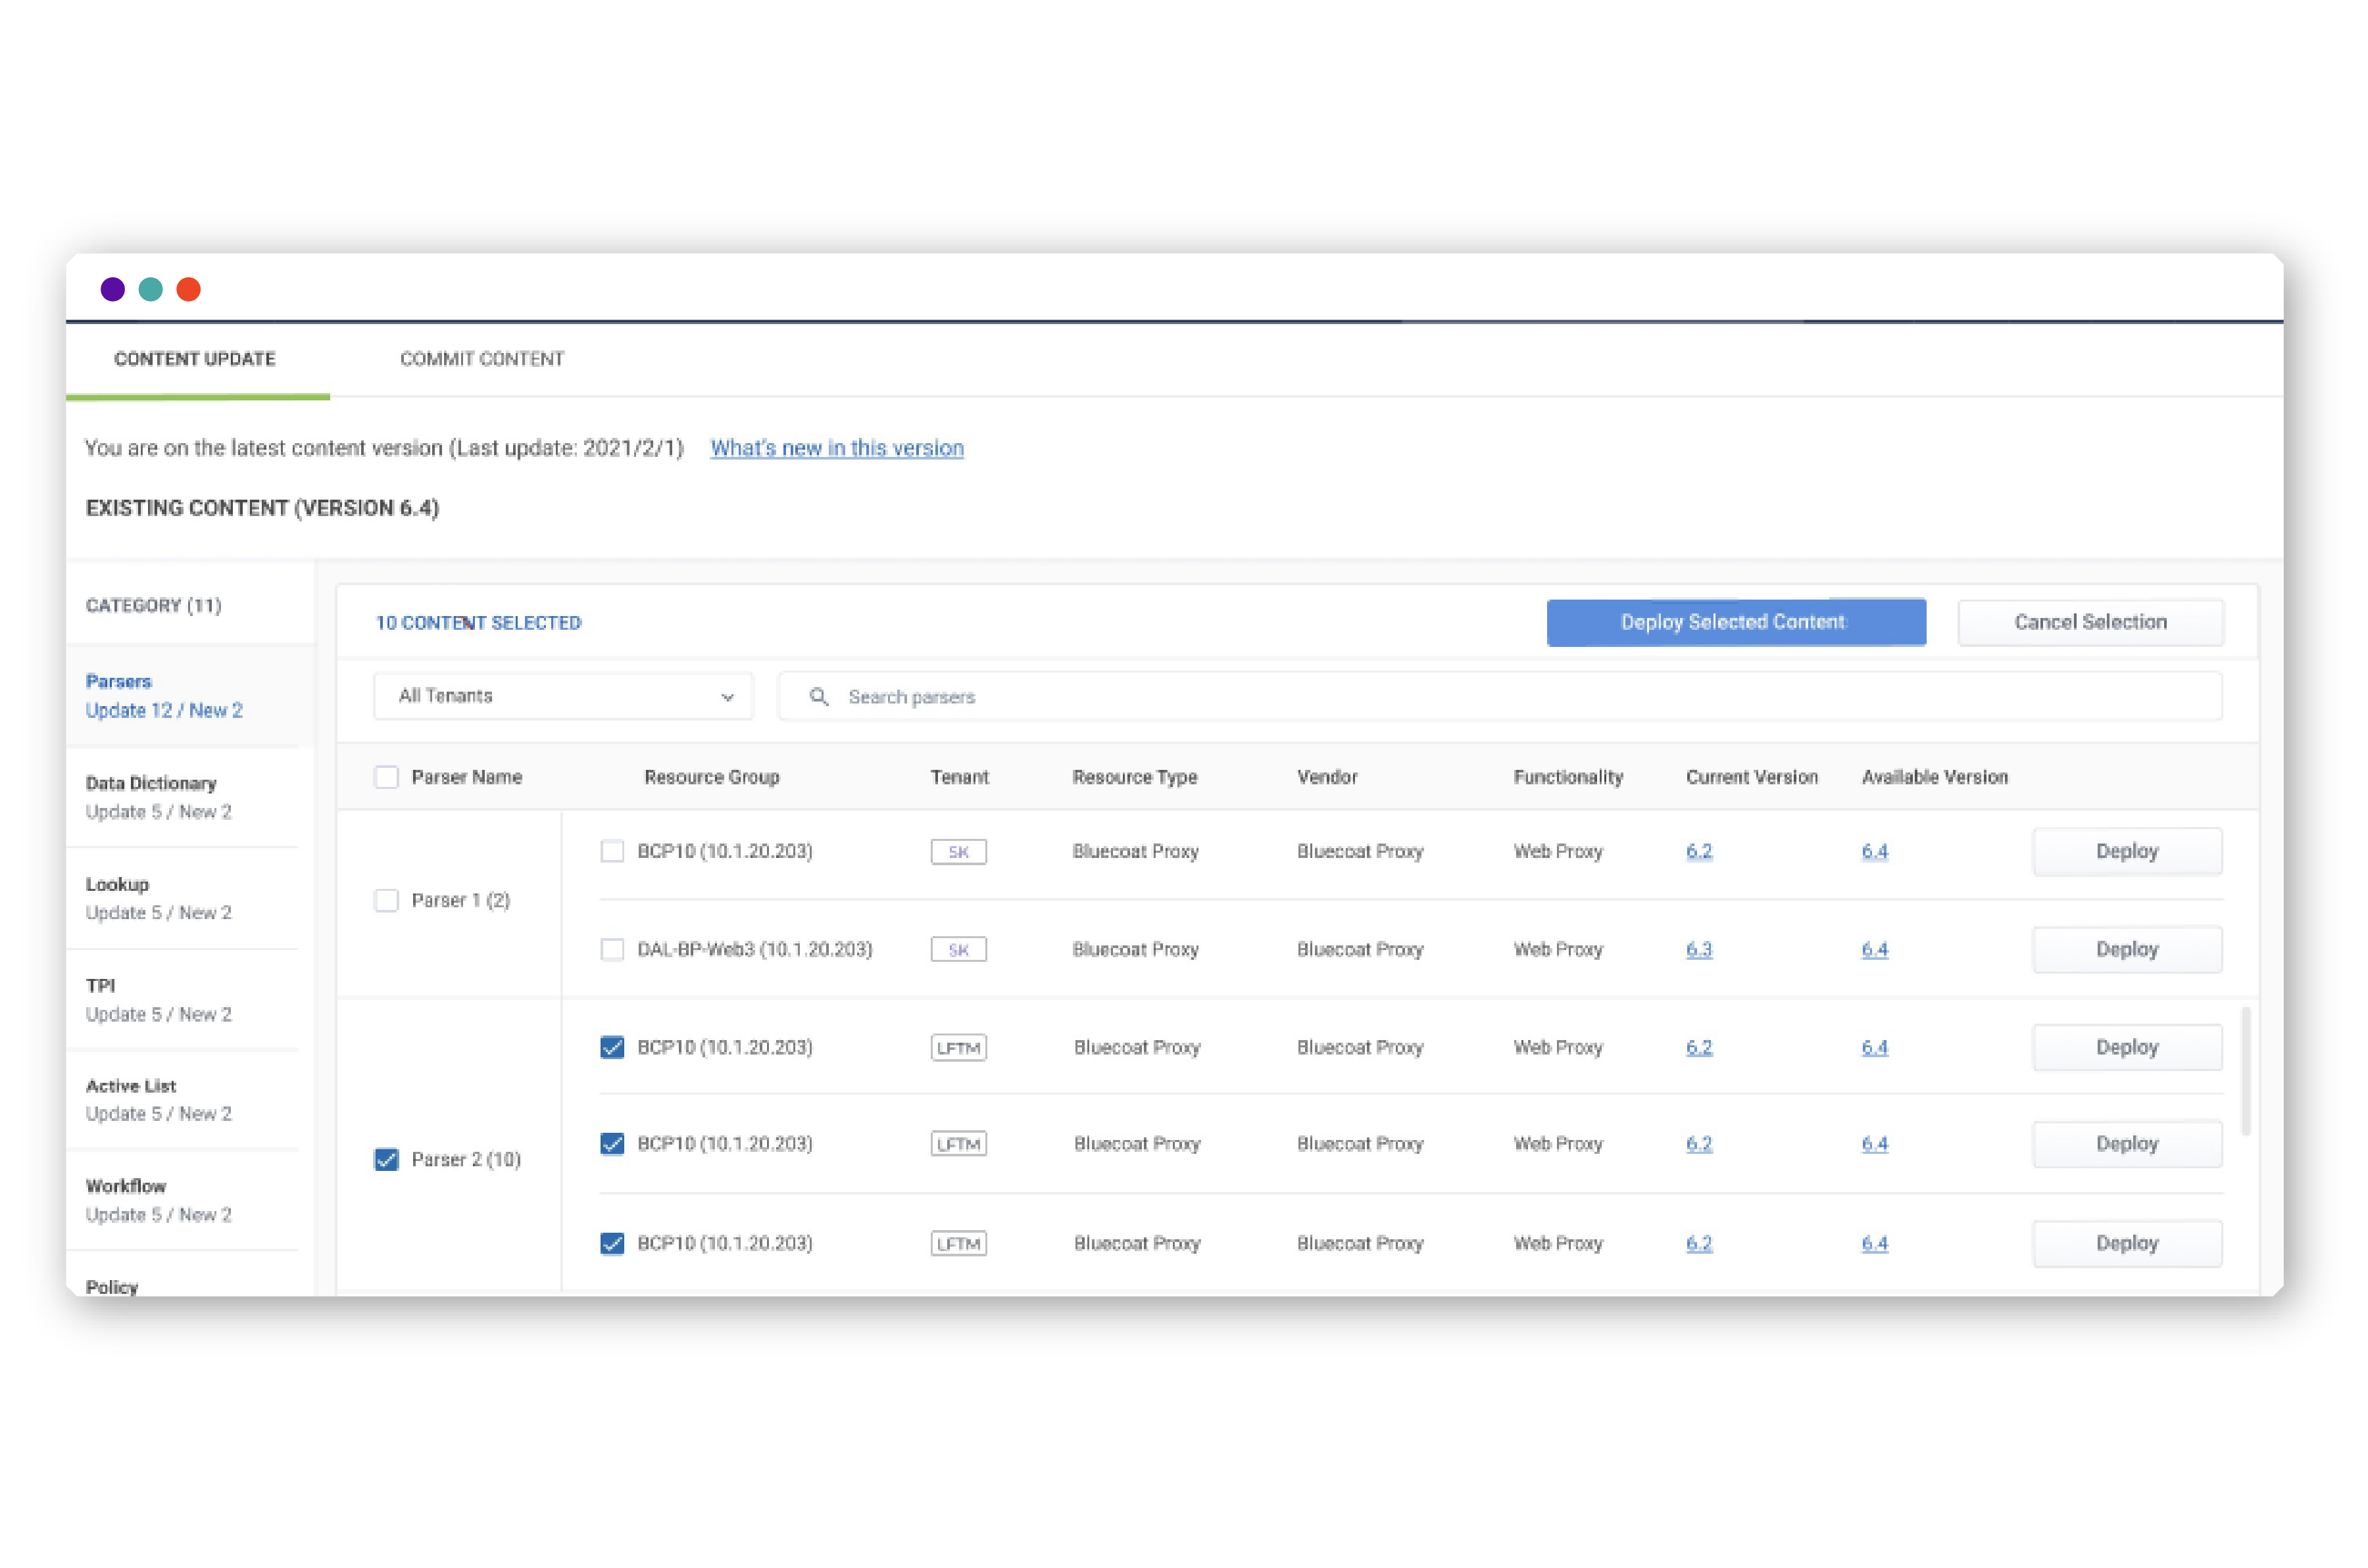This screenshot has height=1568, width=2368.
Task: Toggle the Parser Name select-all checkbox
Action: click(x=386, y=778)
